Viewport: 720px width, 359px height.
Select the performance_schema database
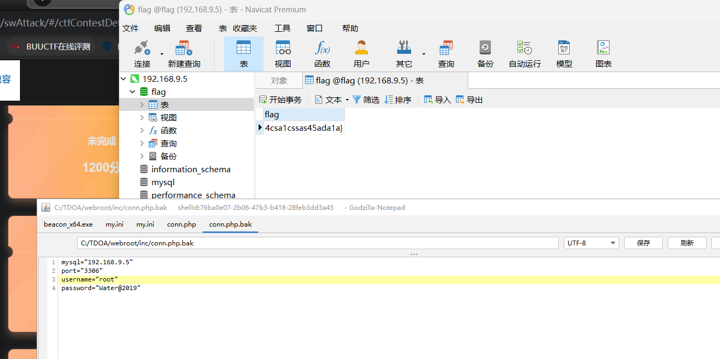tap(193, 194)
